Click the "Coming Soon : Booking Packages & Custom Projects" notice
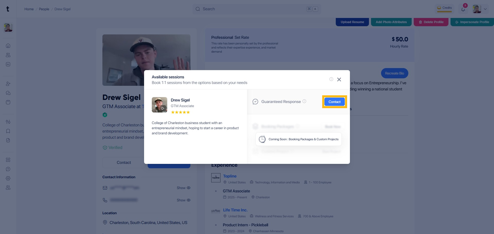The height and width of the screenshot is (234, 494). coord(298,139)
